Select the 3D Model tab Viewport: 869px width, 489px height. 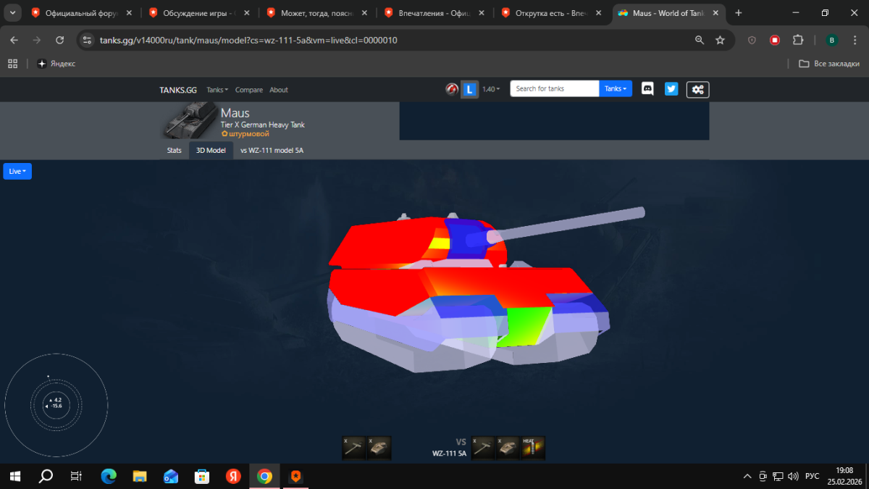pos(211,151)
